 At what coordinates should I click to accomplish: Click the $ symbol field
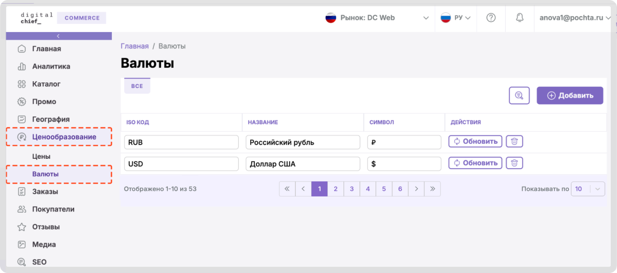point(404,164)
